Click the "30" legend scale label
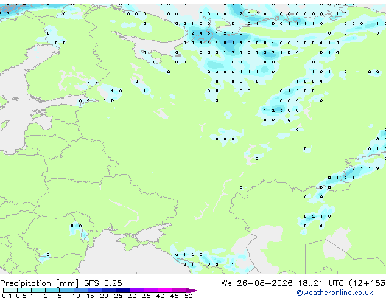 [x=132, y=296]
